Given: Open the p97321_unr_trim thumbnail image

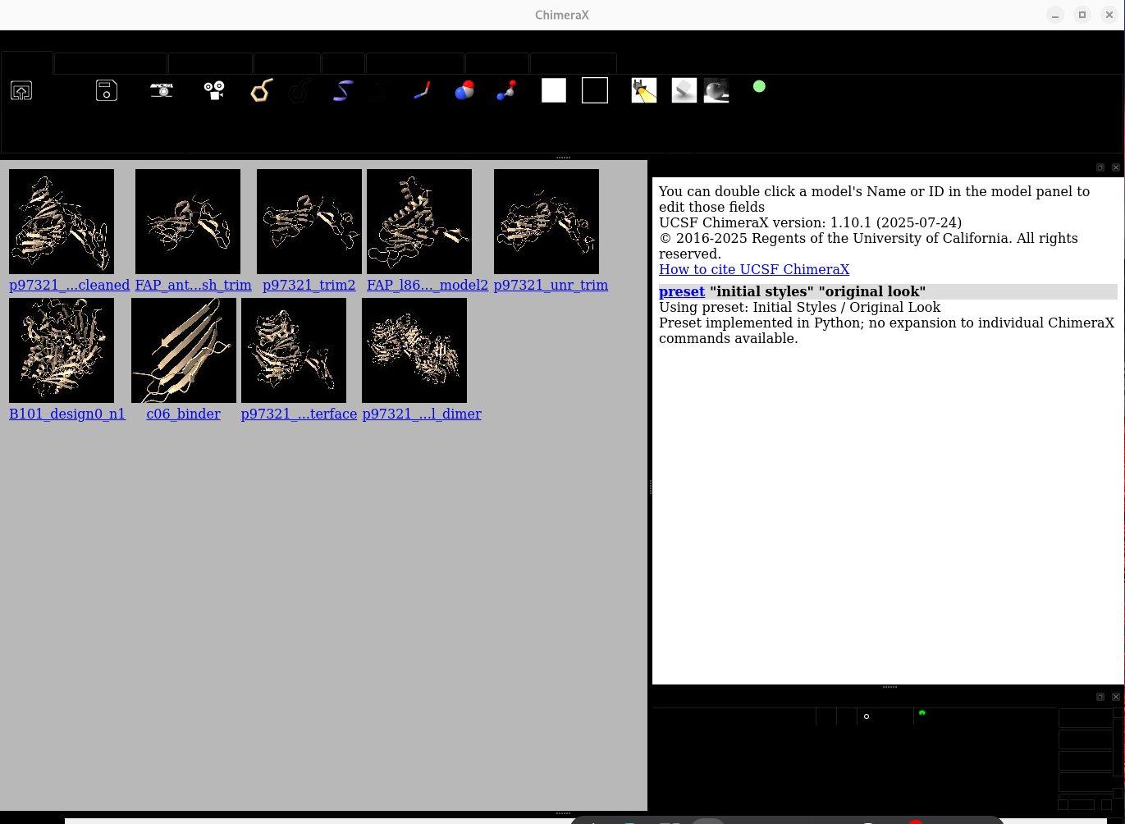Looking at the screenshot, I should pos(546,222).
